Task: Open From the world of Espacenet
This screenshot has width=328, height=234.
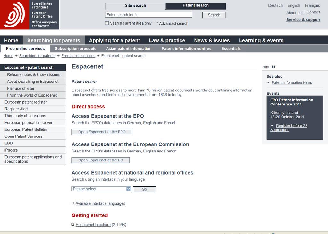Action: 33,95
